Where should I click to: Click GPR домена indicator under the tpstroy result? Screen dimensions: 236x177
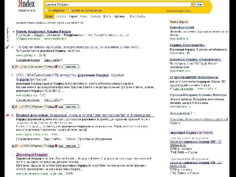37,67
